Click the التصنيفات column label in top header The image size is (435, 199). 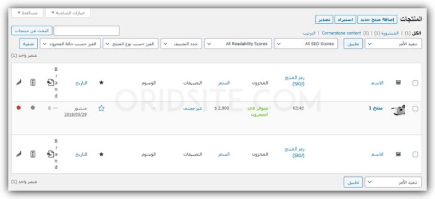(193, 83)
